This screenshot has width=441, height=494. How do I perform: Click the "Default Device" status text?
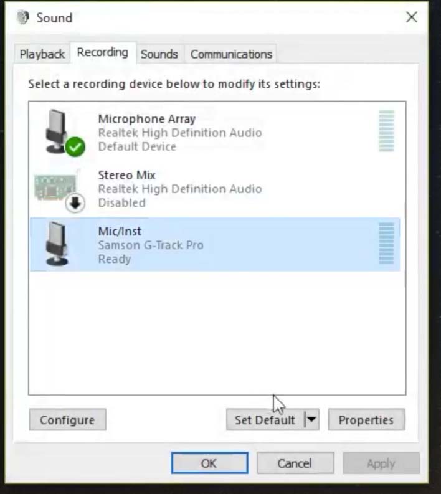(x=137, y=146)
